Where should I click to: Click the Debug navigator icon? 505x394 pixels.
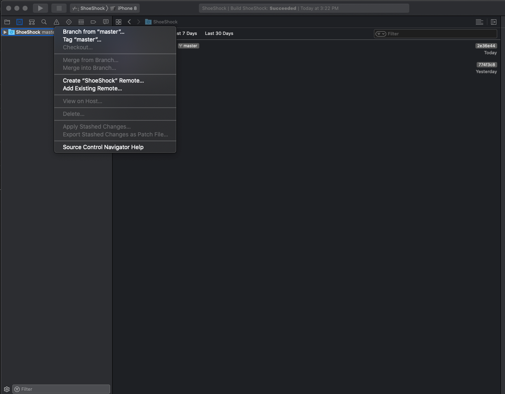coord(81,22)
